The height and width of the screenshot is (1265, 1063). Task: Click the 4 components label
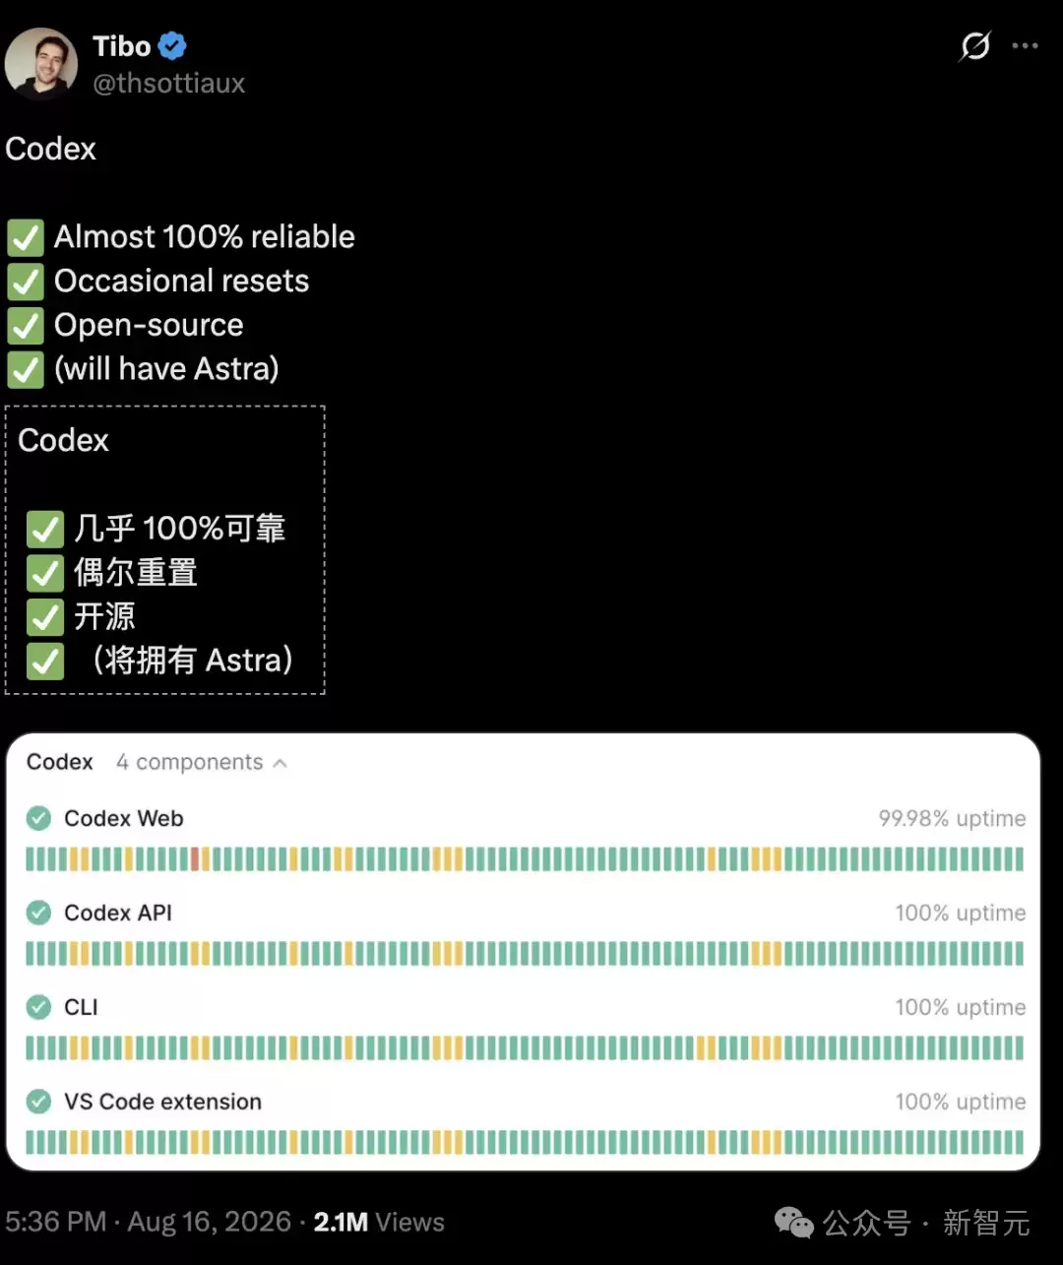click(189, 762)
